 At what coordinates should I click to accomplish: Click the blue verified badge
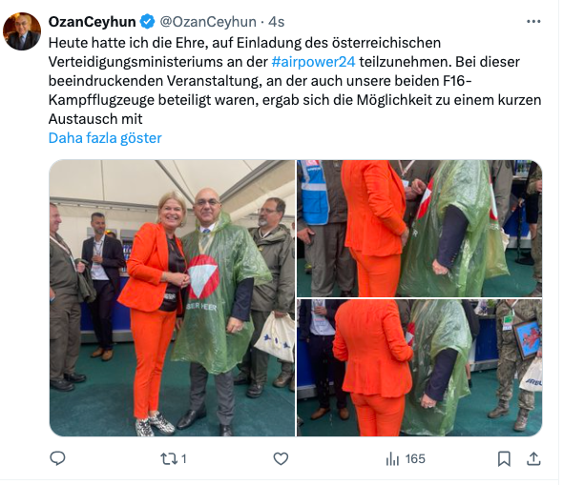[x=147, y=22]
